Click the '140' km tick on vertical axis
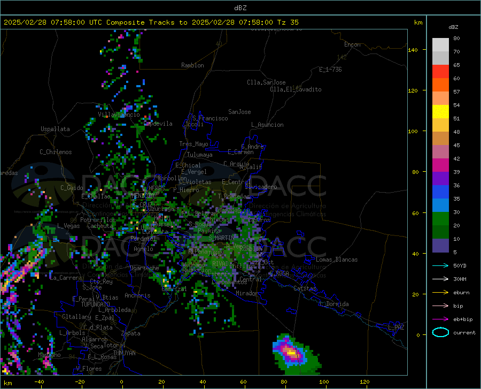 (x=413, y=50)
